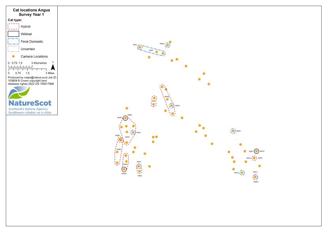Select the ANAK blue-circled camera point
Image resolution: width=328 pixels, height=232 pixels.
coord(168,45)
